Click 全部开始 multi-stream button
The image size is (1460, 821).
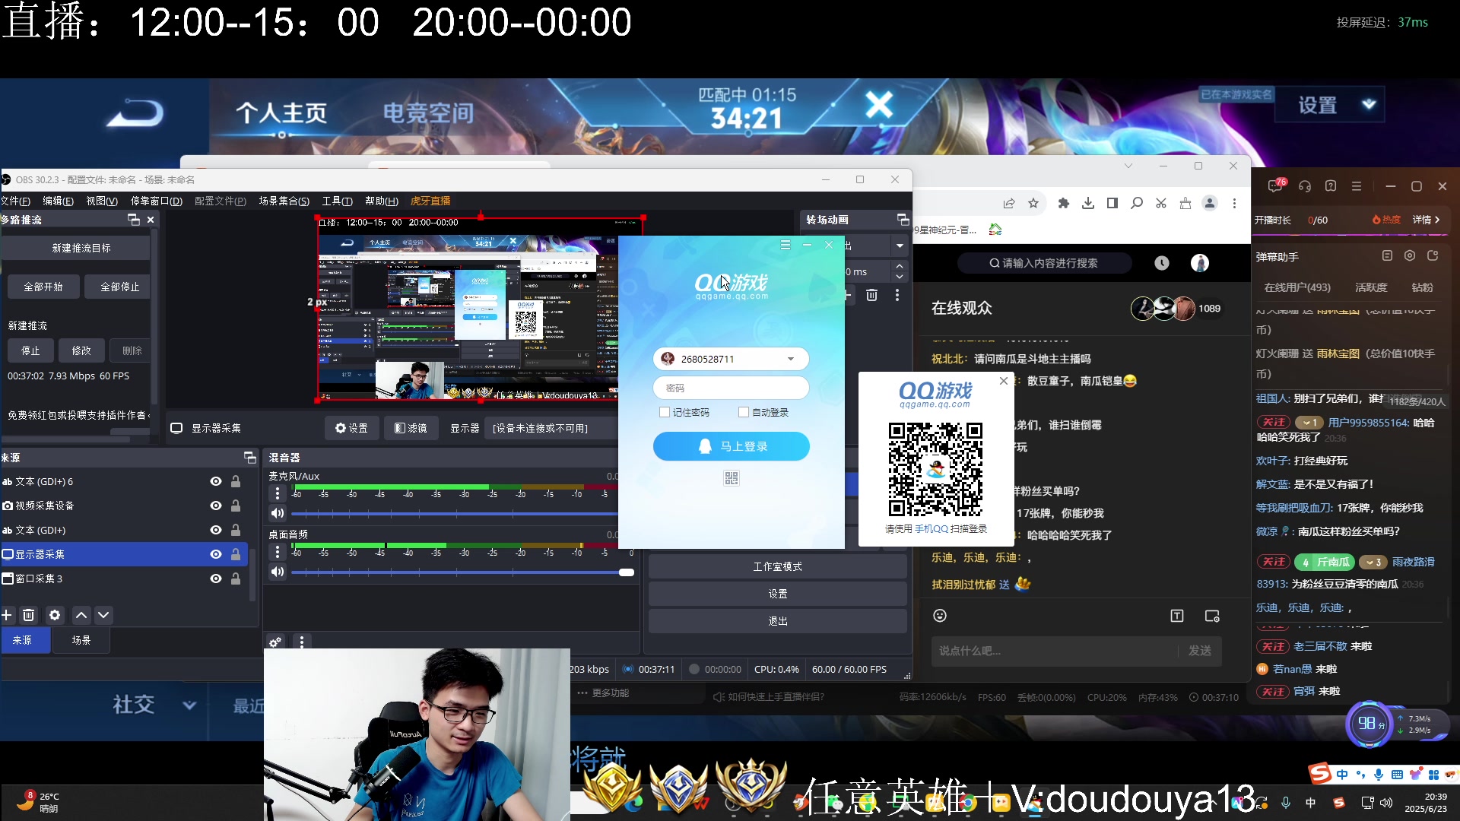[43, 287]
